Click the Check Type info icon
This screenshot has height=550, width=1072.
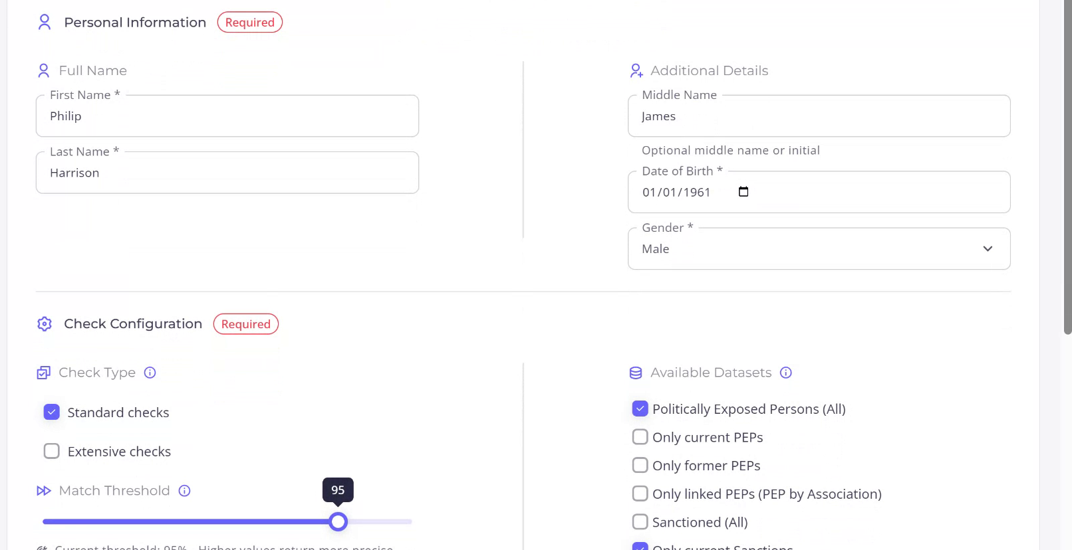(x=150, y=373)
